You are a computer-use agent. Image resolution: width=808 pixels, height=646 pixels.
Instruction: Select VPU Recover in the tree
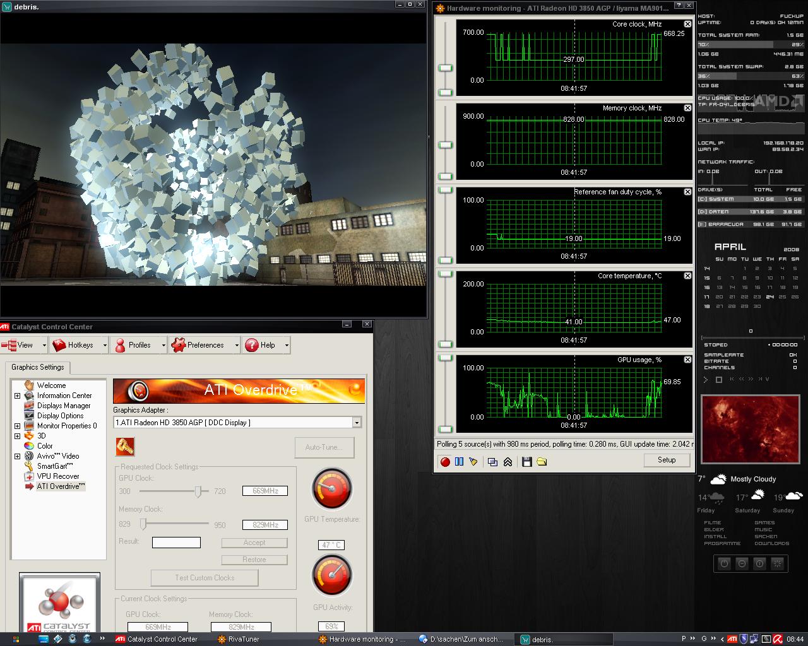(x=58, y=476)
